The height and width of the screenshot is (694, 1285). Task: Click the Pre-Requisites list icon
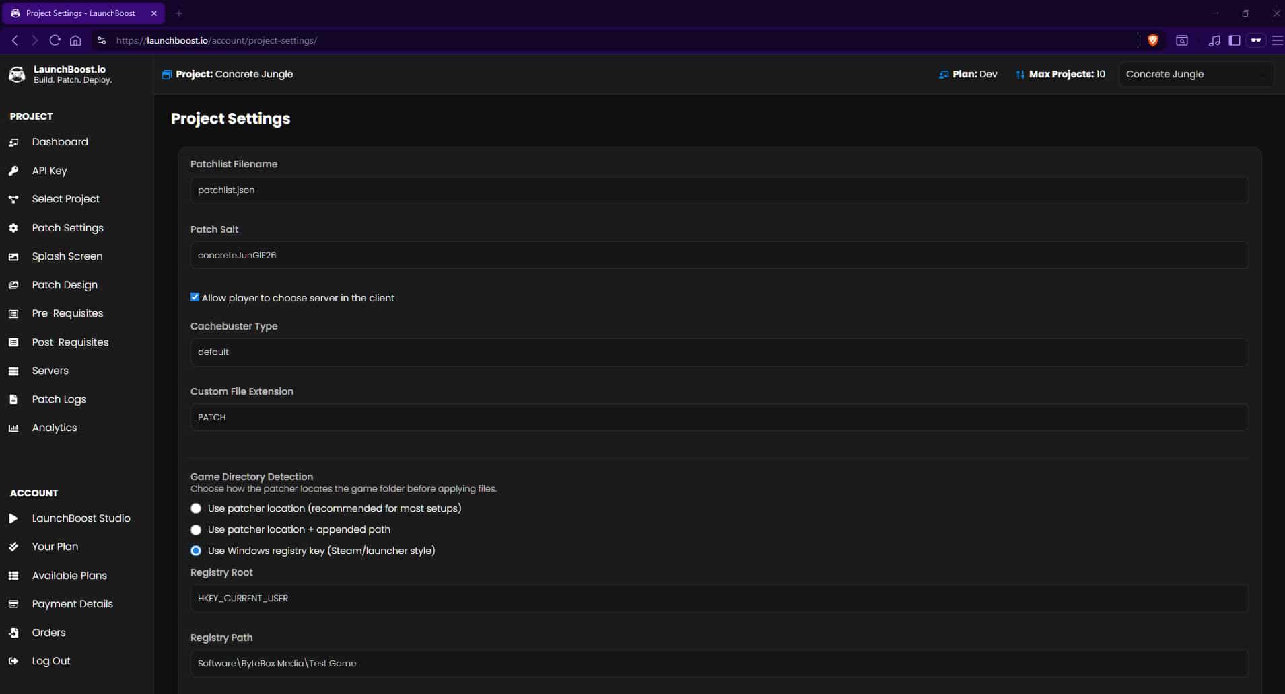pos(13,313)
